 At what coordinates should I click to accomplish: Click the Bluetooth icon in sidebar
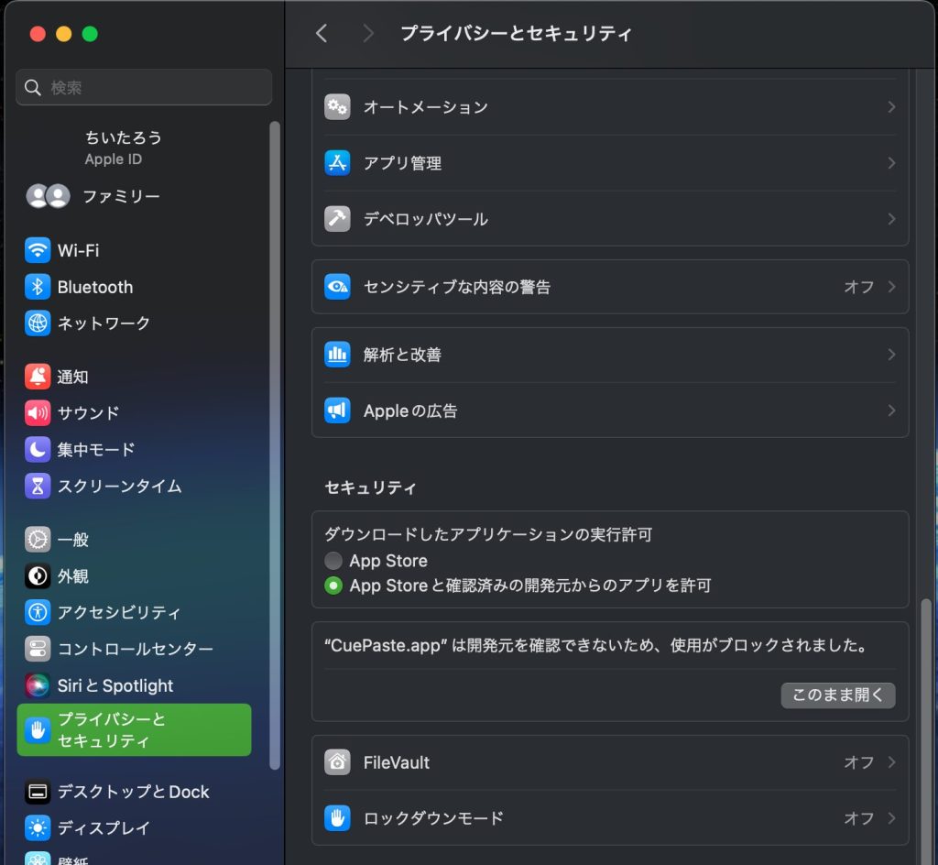38,287
